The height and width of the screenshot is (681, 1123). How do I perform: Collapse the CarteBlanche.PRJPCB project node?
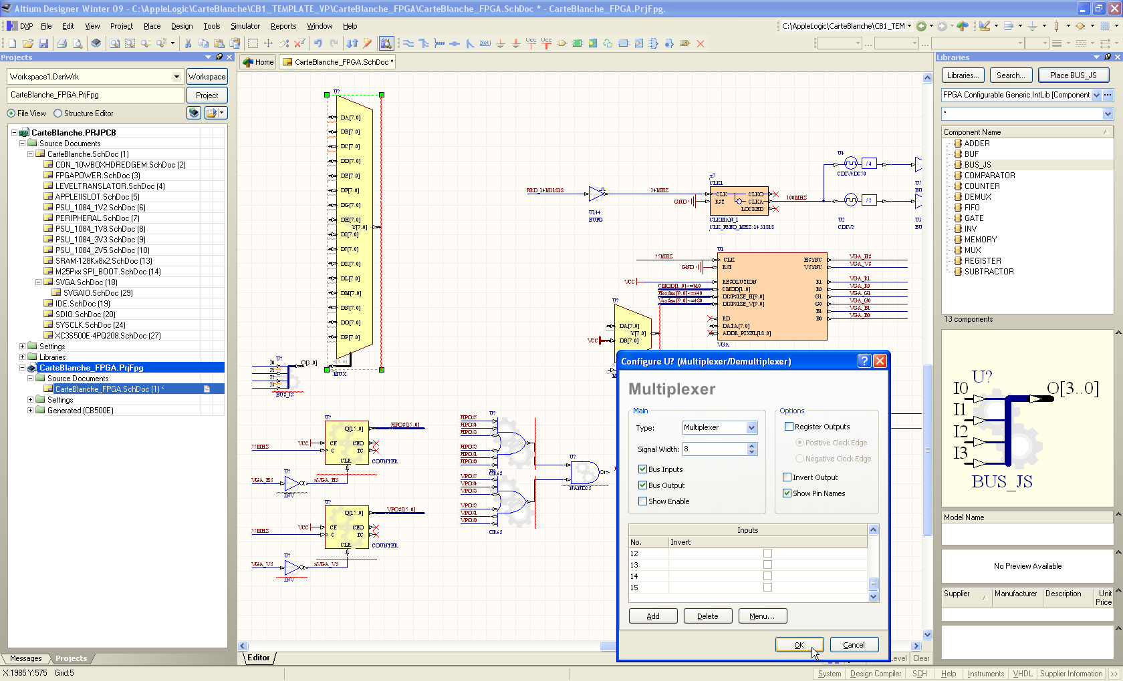14,133
